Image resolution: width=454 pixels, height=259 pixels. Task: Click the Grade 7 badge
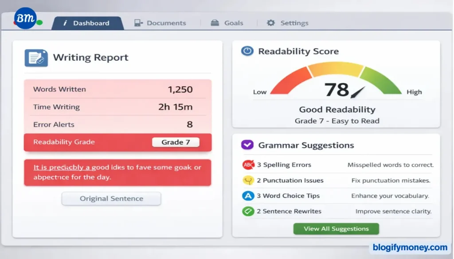pos(176,142)
